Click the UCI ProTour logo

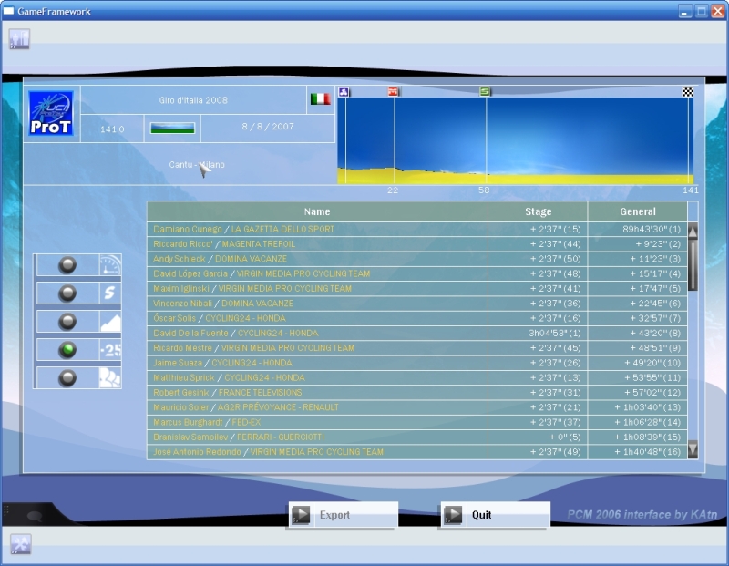(51, 113)
